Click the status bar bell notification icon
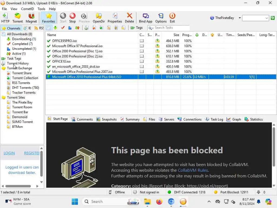Image resolution: width=277 pixels, height=208 pixels. (x=258, y=192)
